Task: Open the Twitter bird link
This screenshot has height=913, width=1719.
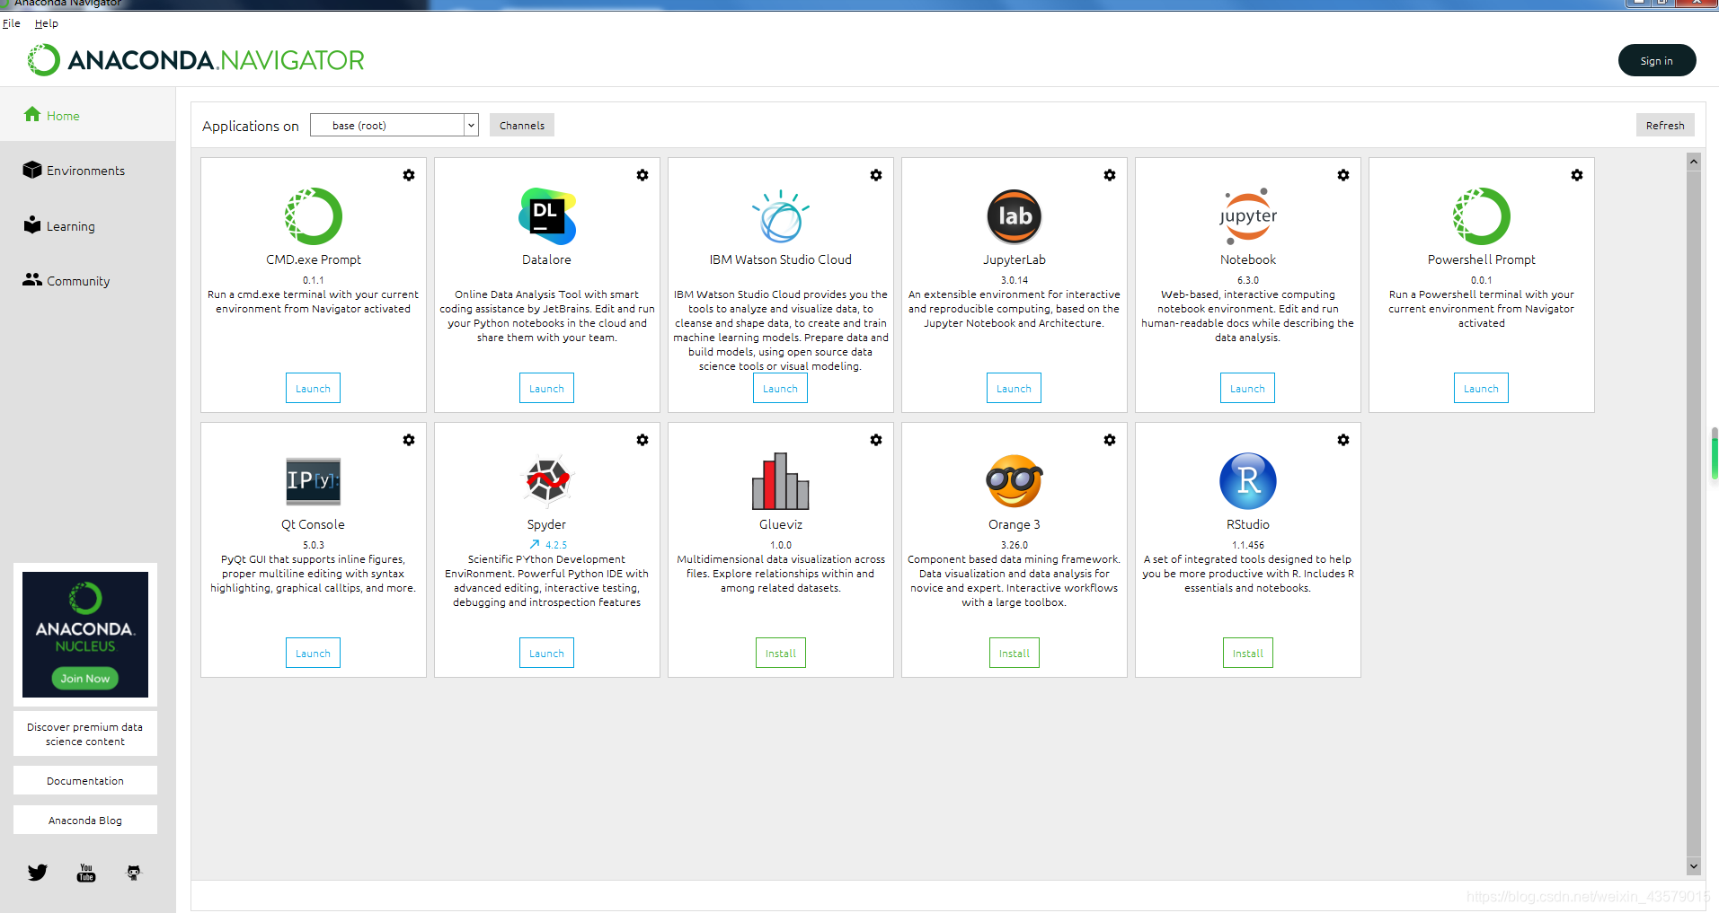Action: click(38, 873)
